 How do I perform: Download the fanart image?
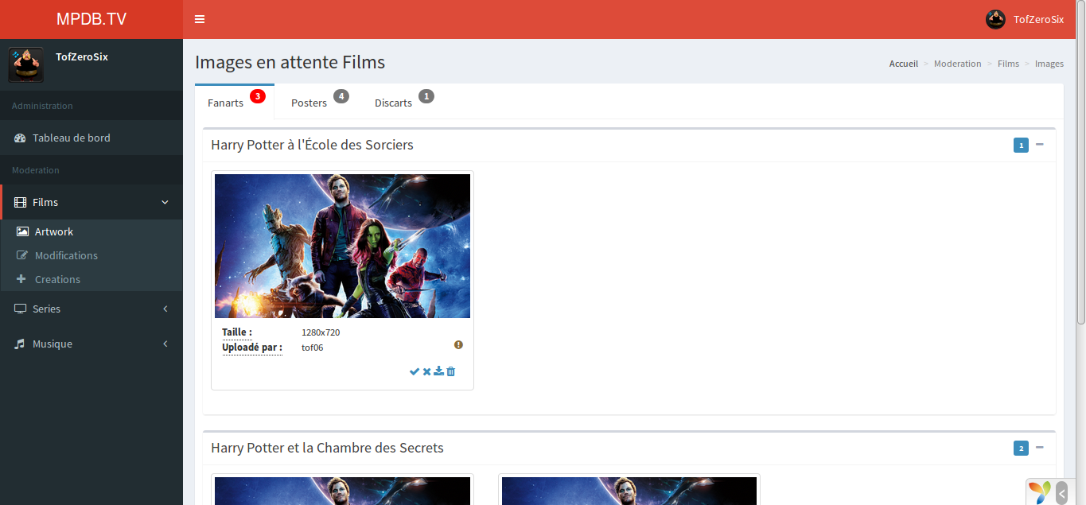pyautogui.click(x=438, y=371)
